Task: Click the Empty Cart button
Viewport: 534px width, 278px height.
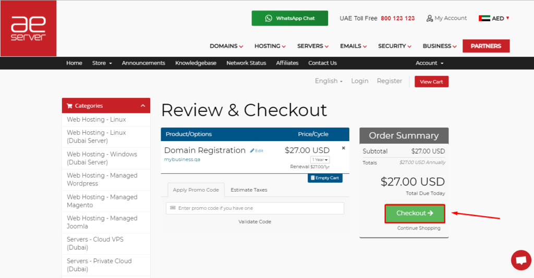Action: (325, 178)
